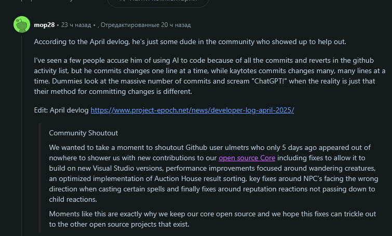
Task: Click the 'Edit: April devlog' text
Action: pos(61,110)
